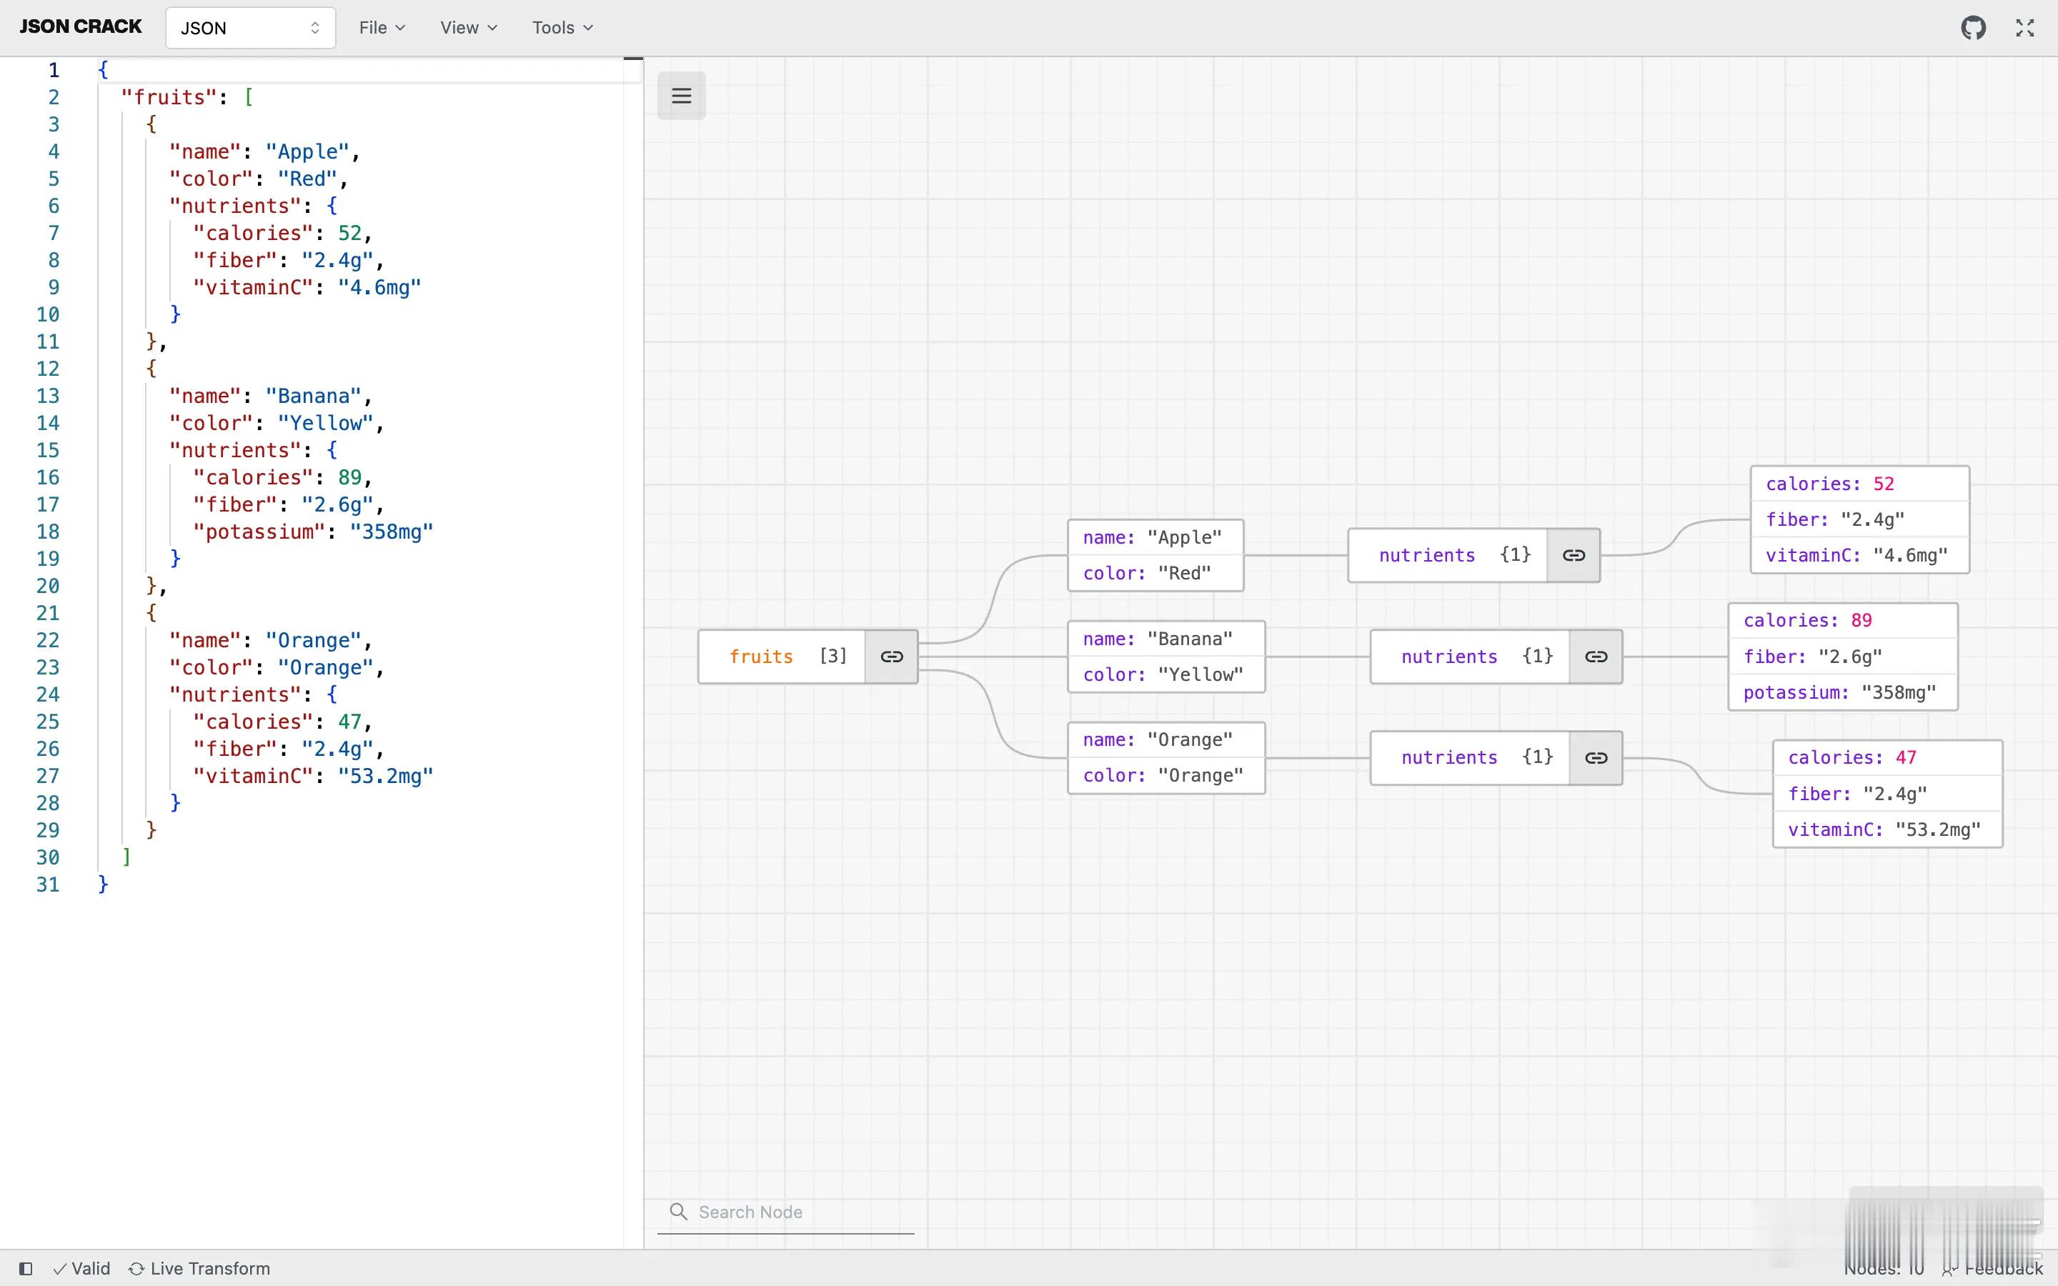Open the JSON format dropdown
Screen dimensions: 2058x1286
(x=250, y=28)
